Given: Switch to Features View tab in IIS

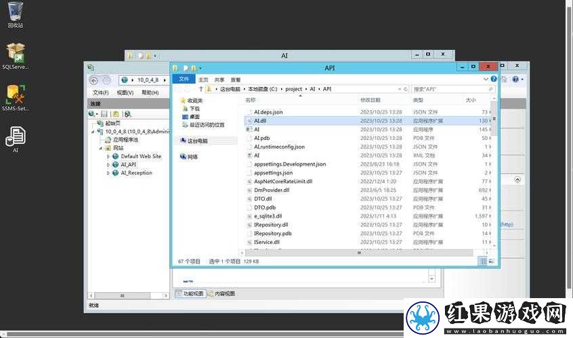Looking at the screenshot, I should (x=190, y=293).
